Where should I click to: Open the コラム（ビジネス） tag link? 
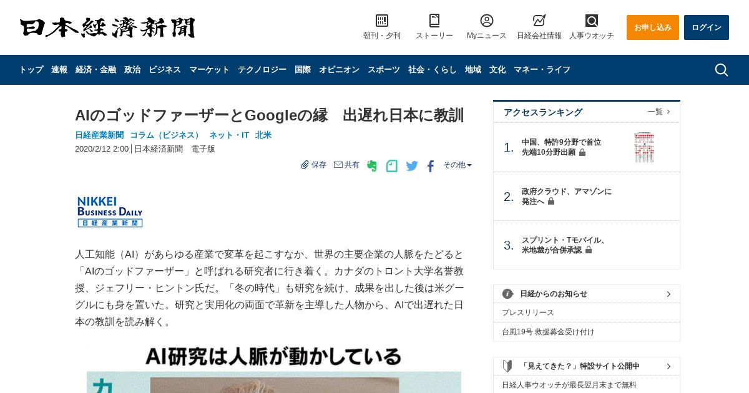point(166,135)
